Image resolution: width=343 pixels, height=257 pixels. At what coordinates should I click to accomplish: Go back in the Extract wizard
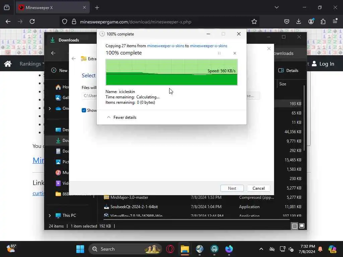click(x=74, y=59)
